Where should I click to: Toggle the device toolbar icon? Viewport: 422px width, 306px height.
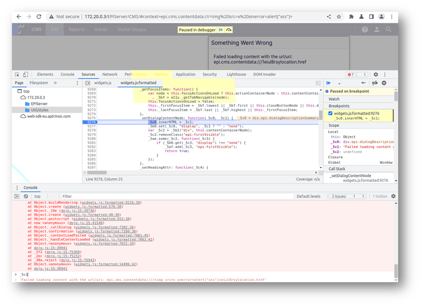pyautogui.click(x=26, y=74)
